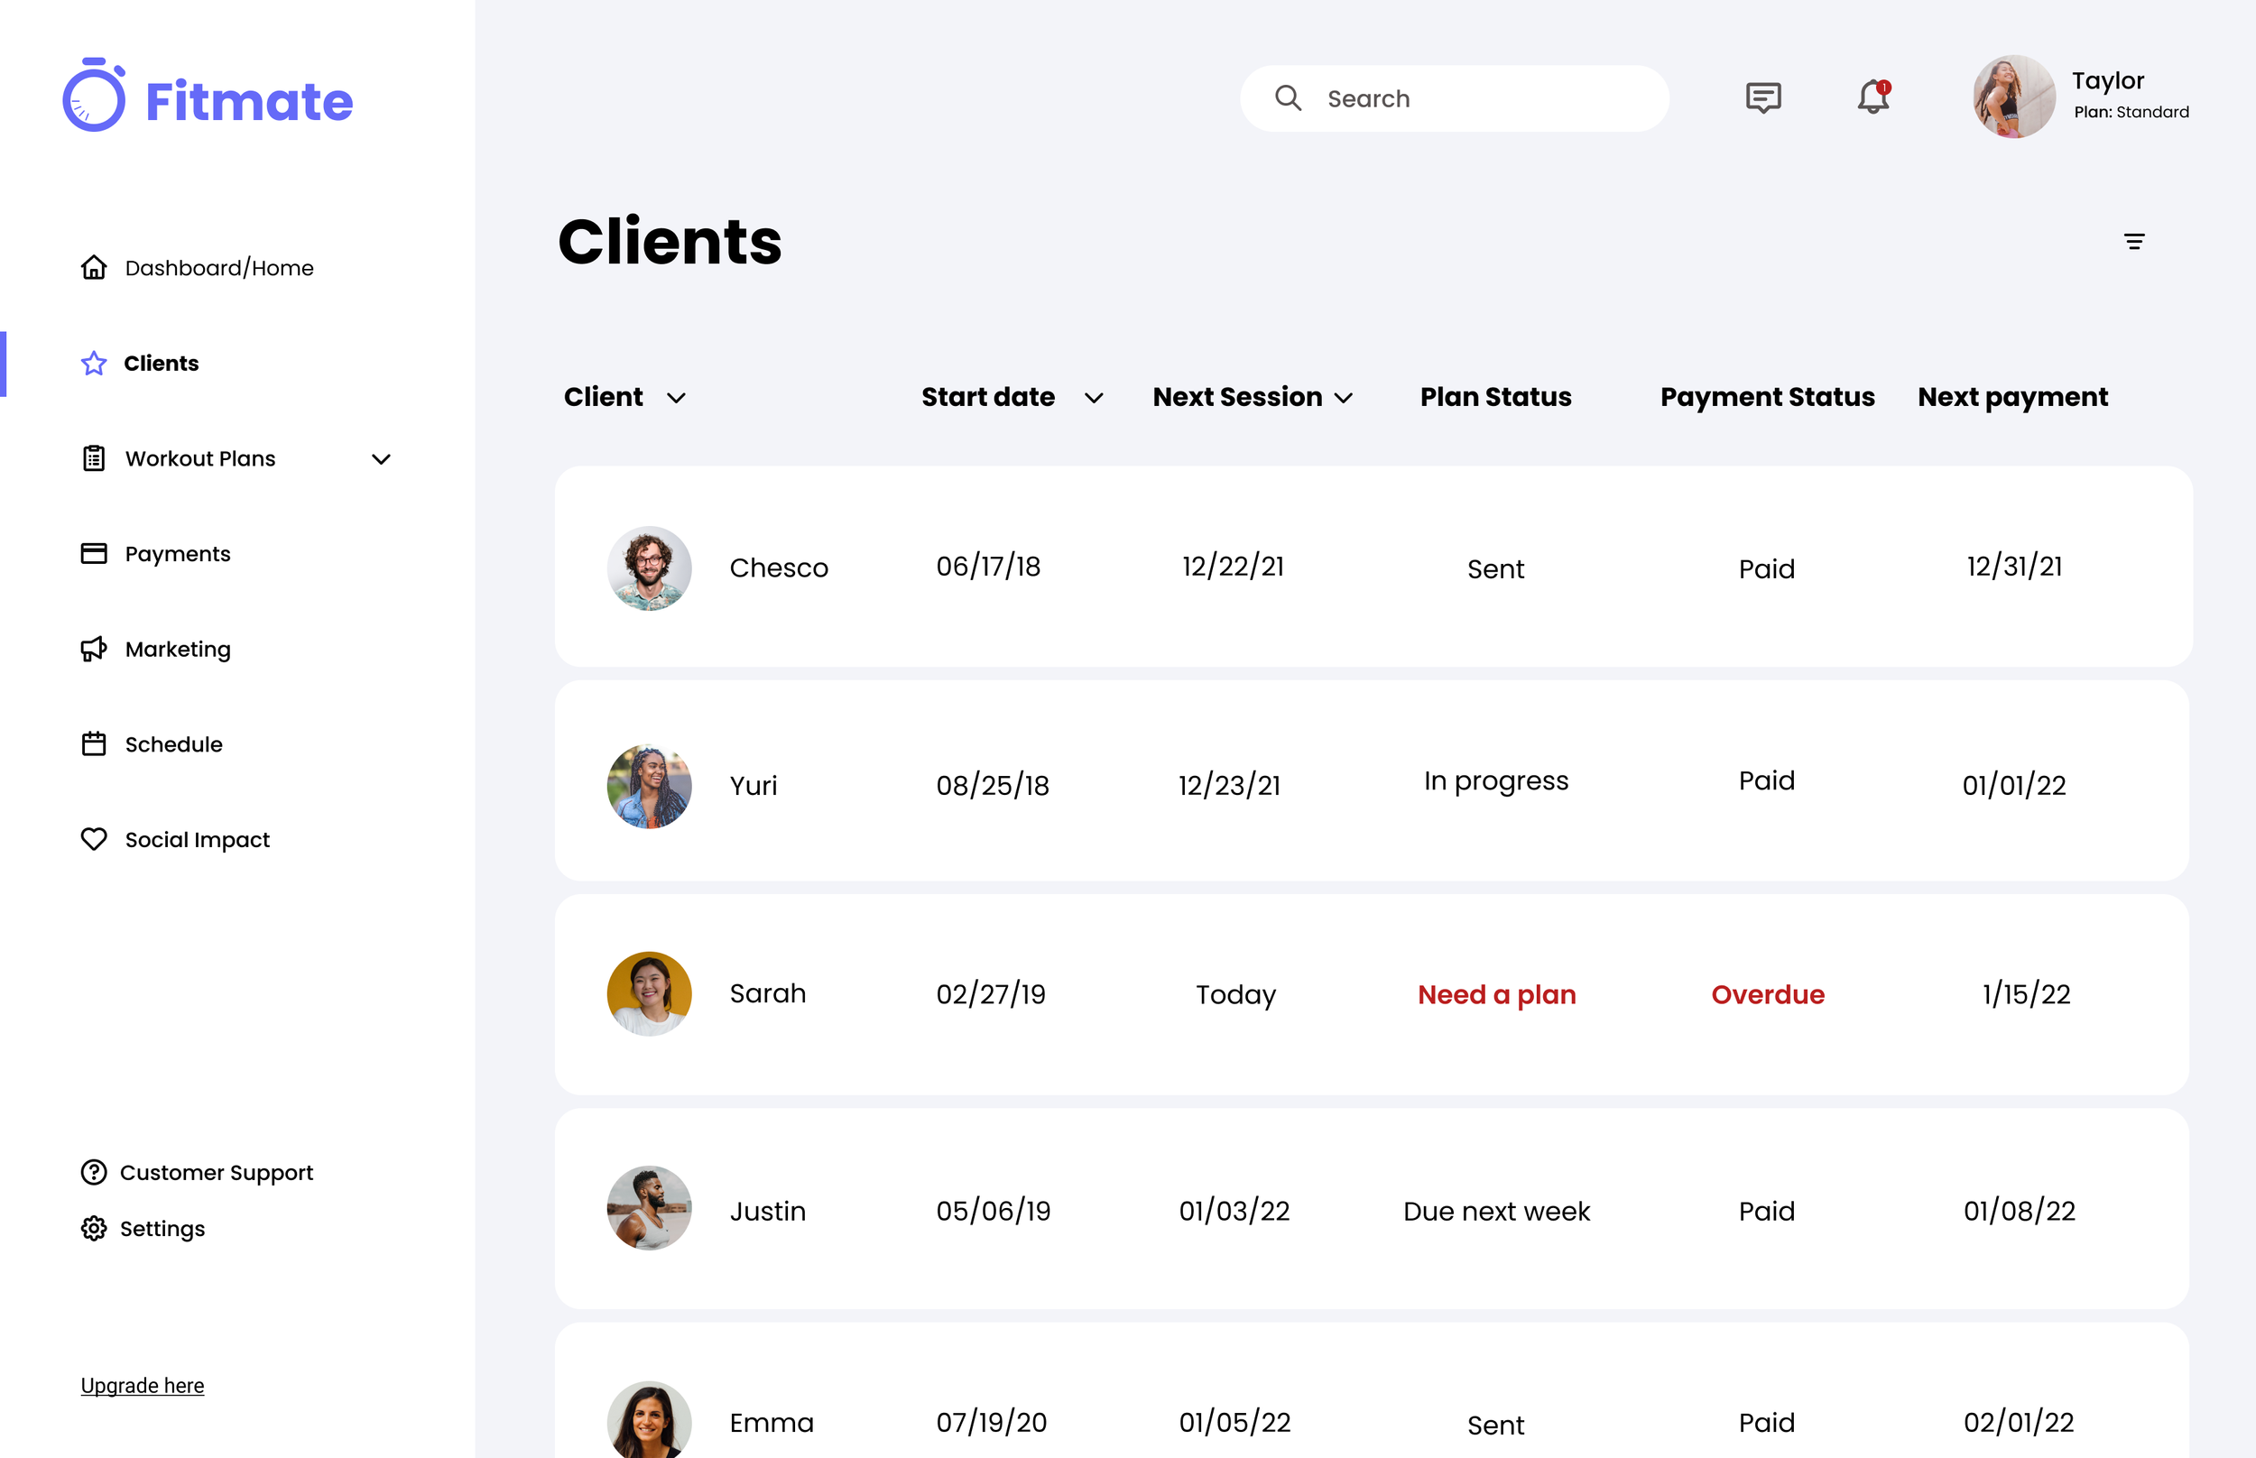Expand the Workout Plans submenu chevron
This screenshot has width=2256, height=1458.
coord(381,459)
